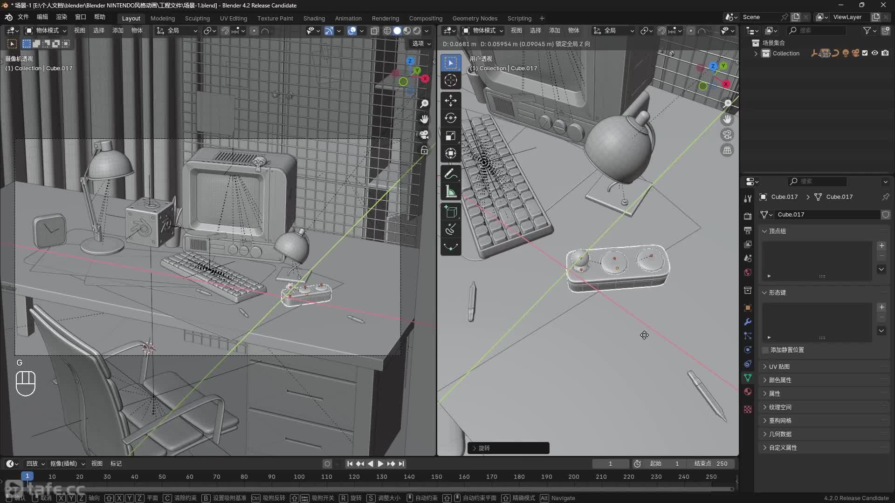
Task: Select the Scale tool in the right viewport toolbar
Action: pos(450,136)
